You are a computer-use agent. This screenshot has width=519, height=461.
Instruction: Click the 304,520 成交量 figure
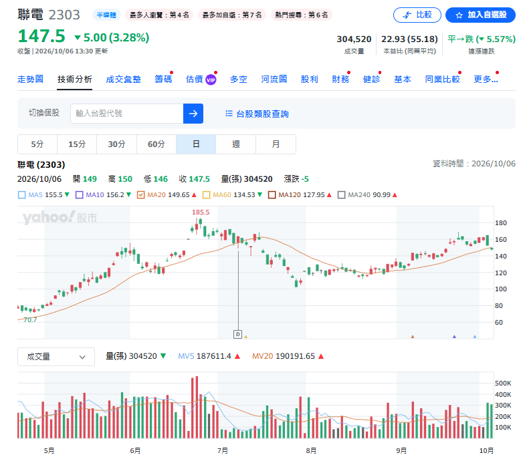pyautogui.click(x=354, y=39)
